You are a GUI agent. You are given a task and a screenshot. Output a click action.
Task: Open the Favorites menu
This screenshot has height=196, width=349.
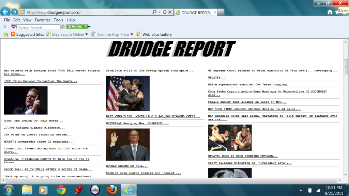click(43, 20)
